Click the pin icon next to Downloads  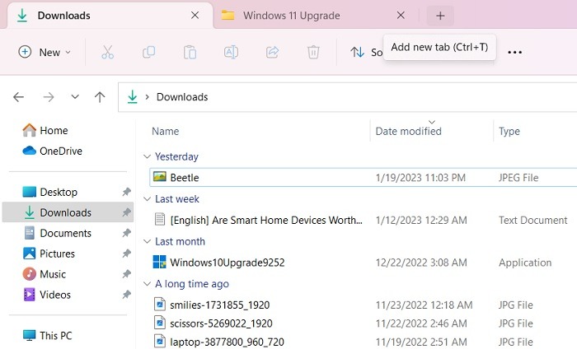pos(127,212)
